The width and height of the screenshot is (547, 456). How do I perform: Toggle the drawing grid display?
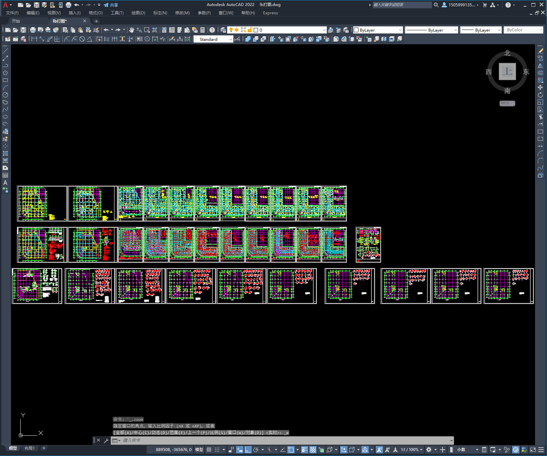pos(209,450)
